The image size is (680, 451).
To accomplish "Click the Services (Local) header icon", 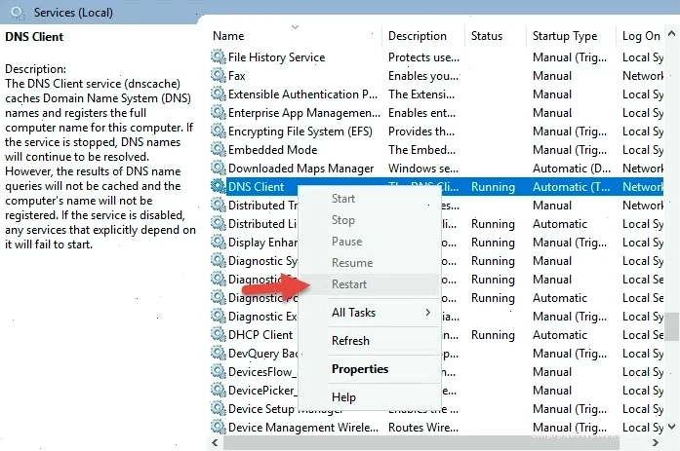I will (x=18, y=12).
